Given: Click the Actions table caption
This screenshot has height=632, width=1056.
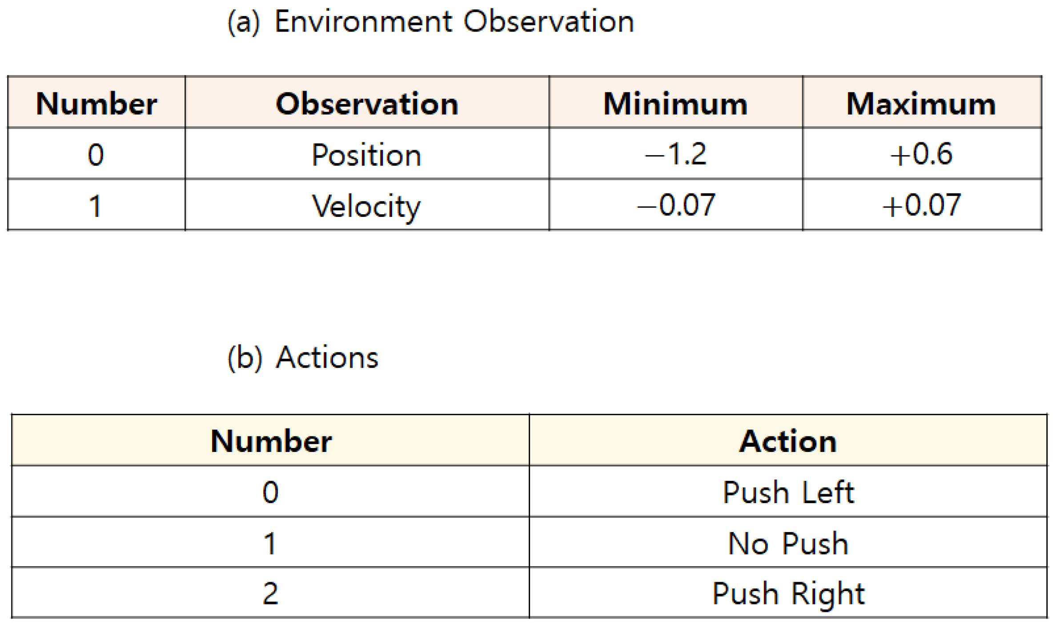Looking at the screenshot, I should 302,357.
